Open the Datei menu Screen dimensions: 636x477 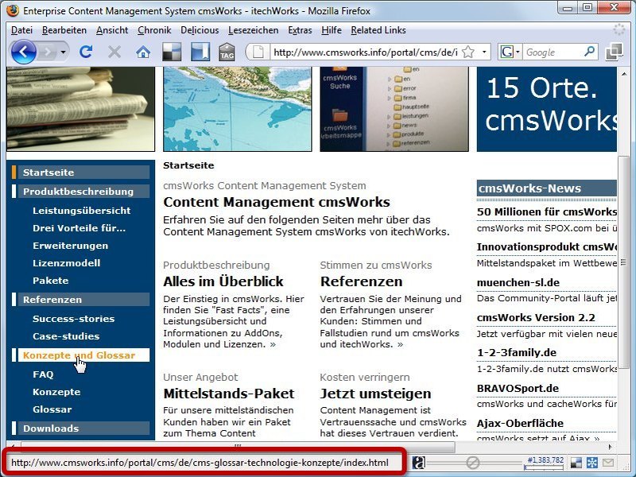[22, 30]
